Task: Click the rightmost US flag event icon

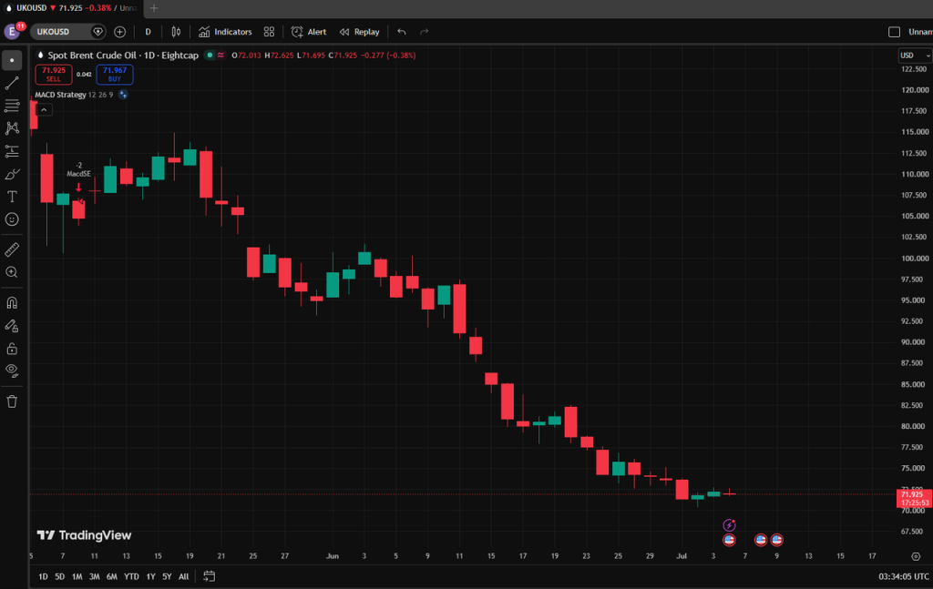Action: tap(776, 540)
